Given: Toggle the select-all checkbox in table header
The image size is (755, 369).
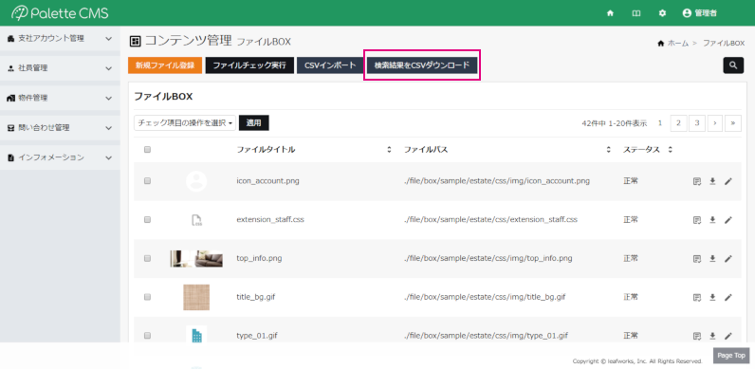Looking at the screenshot, I should coord(147,150).
